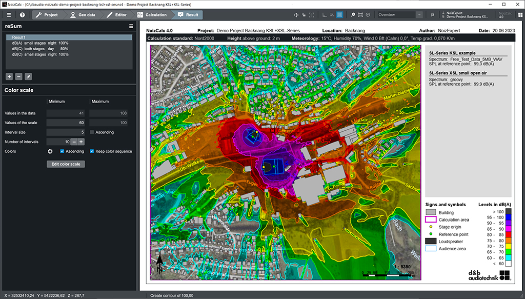
Task: Enable the Interval size Ascending checkbox
Action: 92,132
